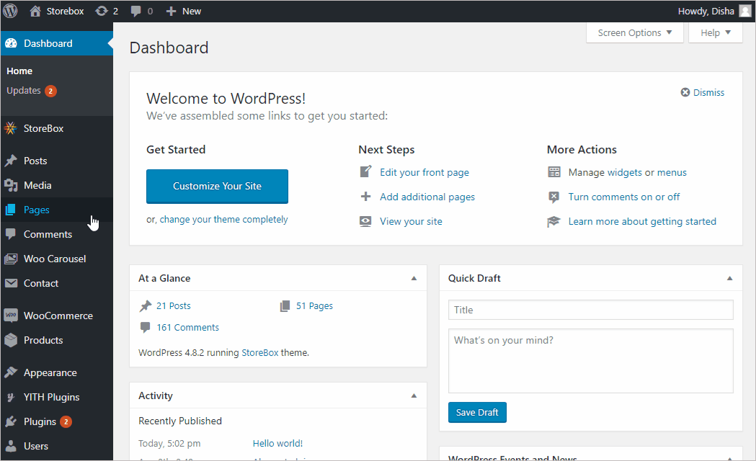Click the plus icon beside New

click(x=171, y=11)
